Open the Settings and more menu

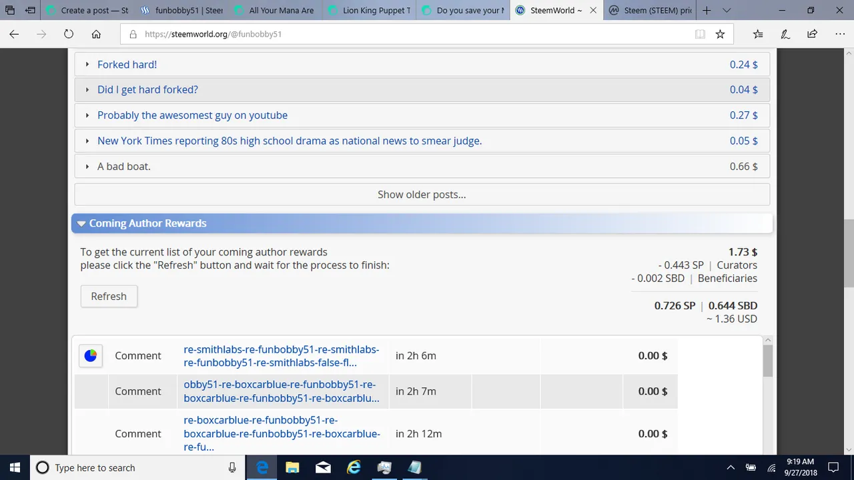click(x=839, y=34)
